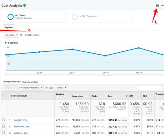The height and width of the screenshot is (136, 164).
Task: Open the Secondary dimension dropdown
Action: click(31, 88)
